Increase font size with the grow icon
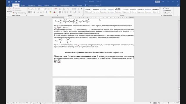Image resolution: width=186 pixels, height=104 pixels. point(46,9)
